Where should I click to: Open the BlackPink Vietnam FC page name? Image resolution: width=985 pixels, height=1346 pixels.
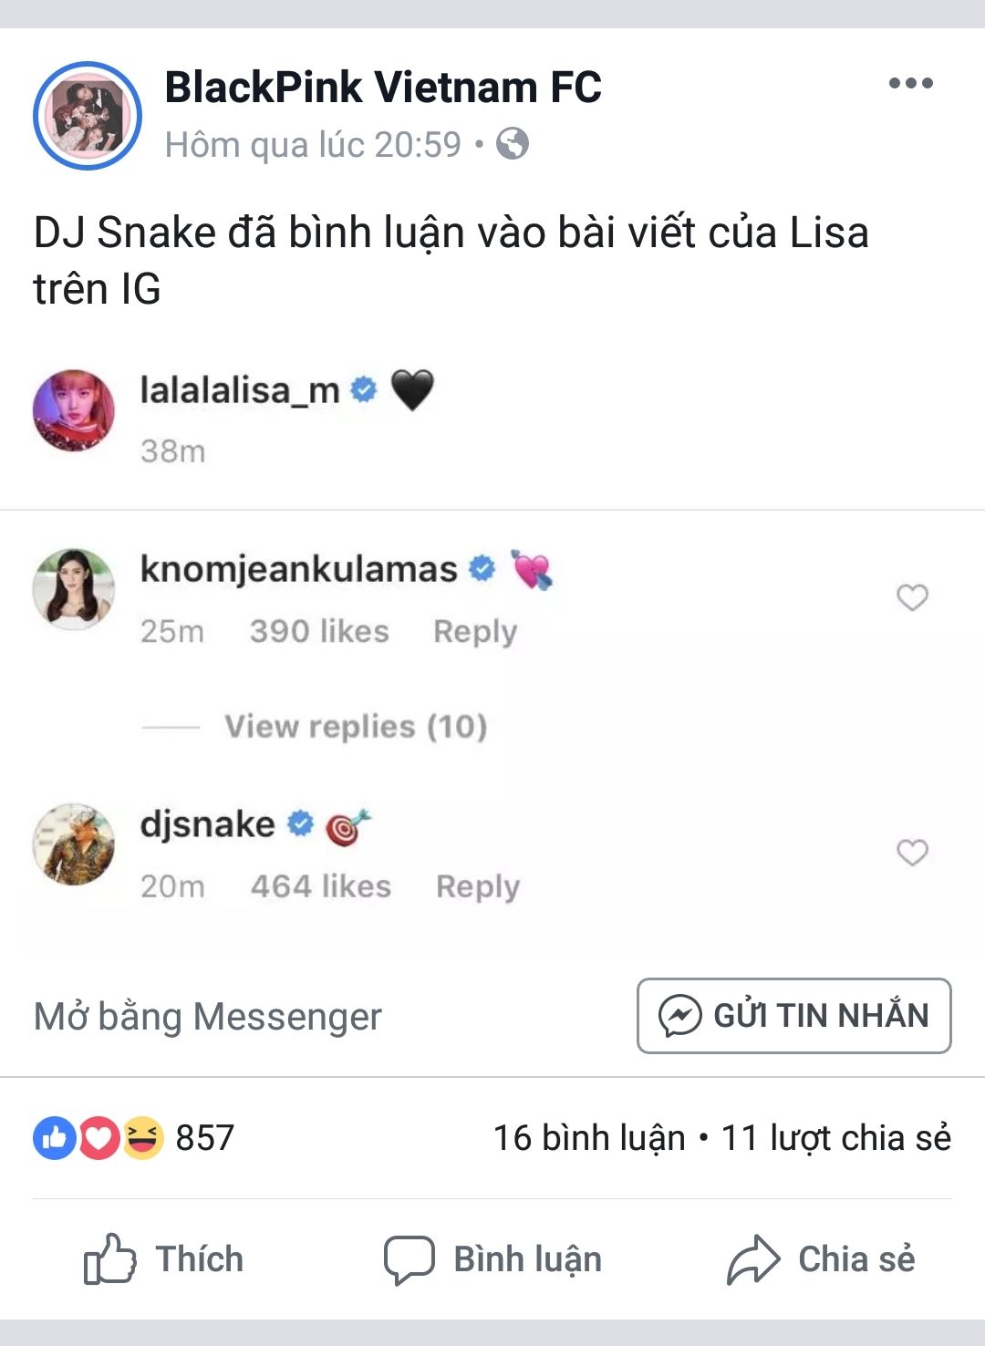383,88
